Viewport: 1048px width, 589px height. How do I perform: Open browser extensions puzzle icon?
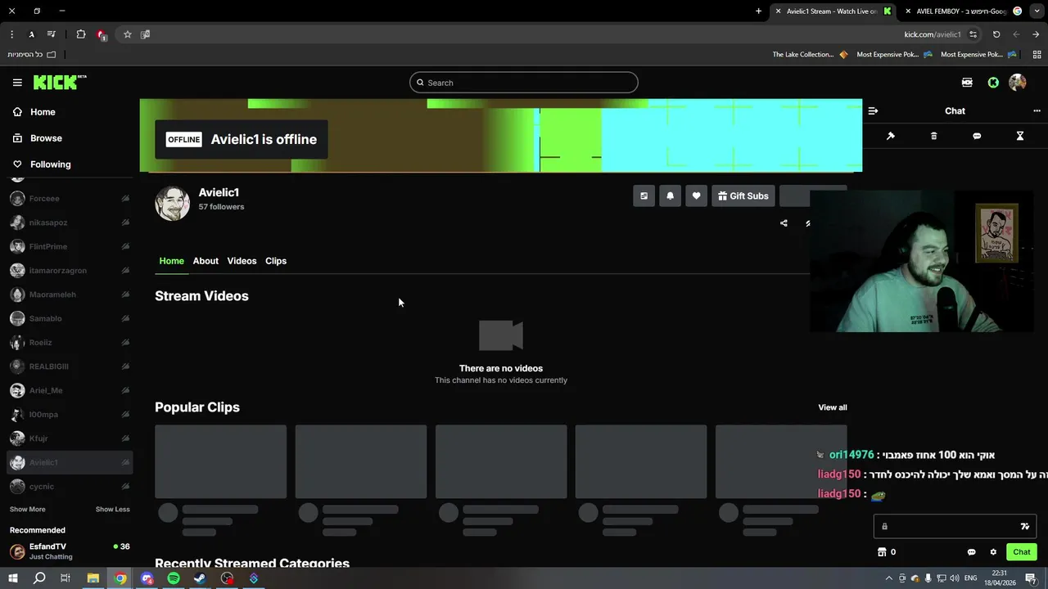point(80,34)
